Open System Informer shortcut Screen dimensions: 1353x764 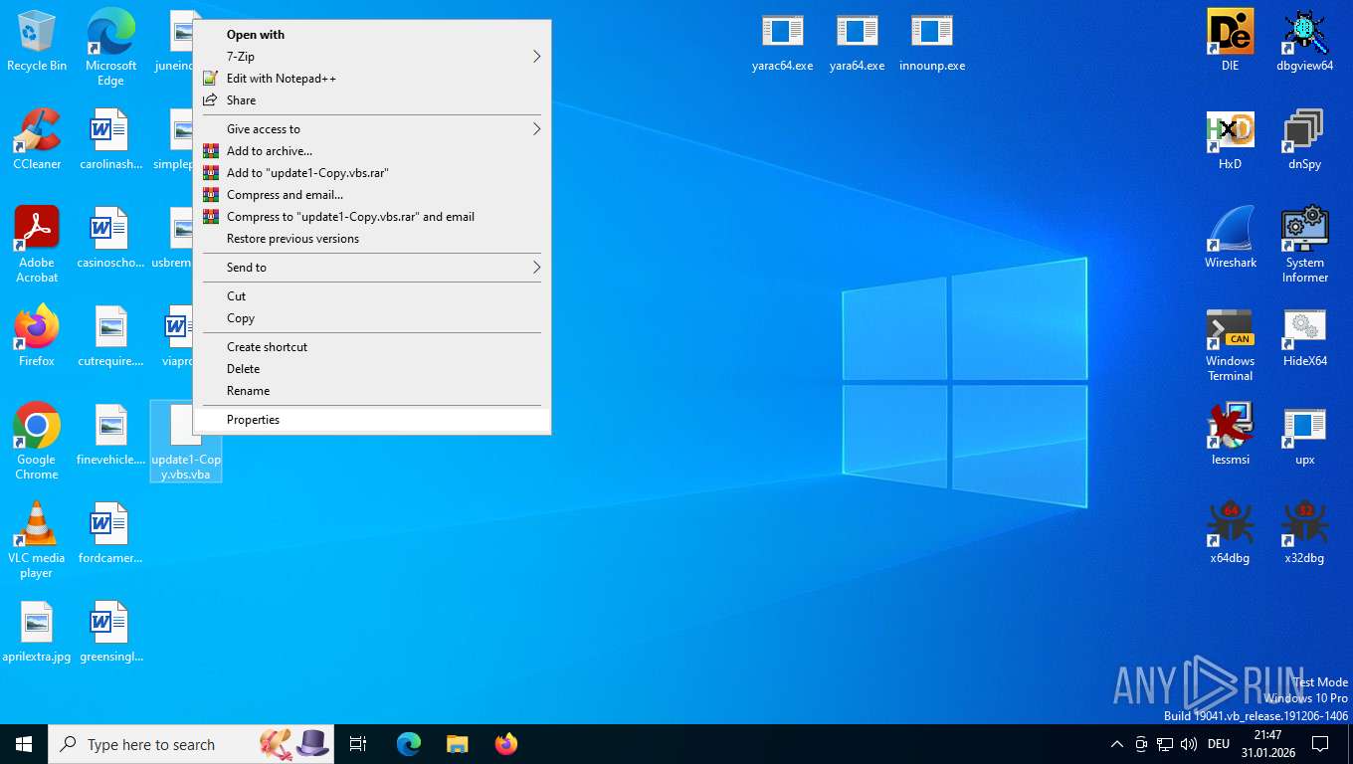[x=1304, y=245]
